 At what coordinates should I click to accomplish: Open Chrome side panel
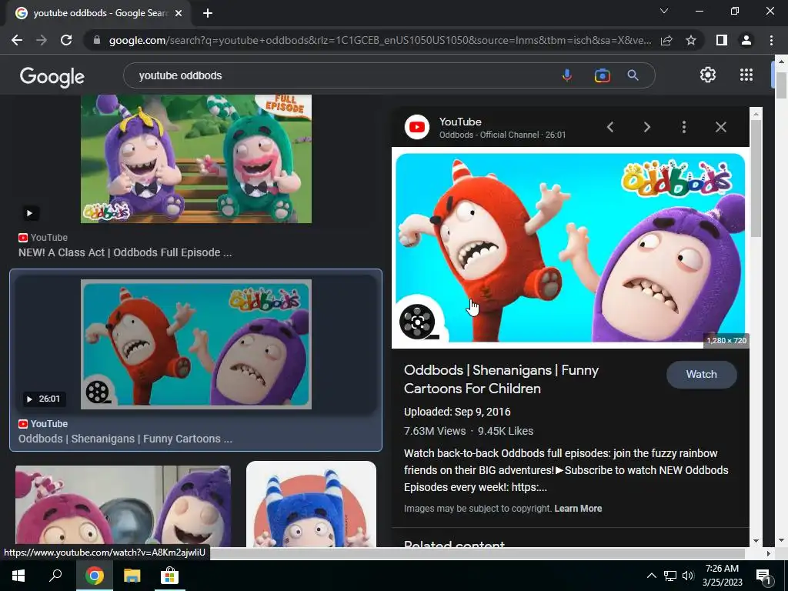(722, 40)
